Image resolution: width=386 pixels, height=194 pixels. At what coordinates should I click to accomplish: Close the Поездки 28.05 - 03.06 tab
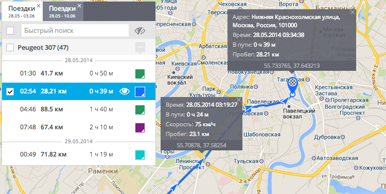coord(39,6)
